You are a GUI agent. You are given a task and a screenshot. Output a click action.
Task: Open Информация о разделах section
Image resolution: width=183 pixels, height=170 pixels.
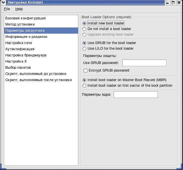[x=41, y=37]
